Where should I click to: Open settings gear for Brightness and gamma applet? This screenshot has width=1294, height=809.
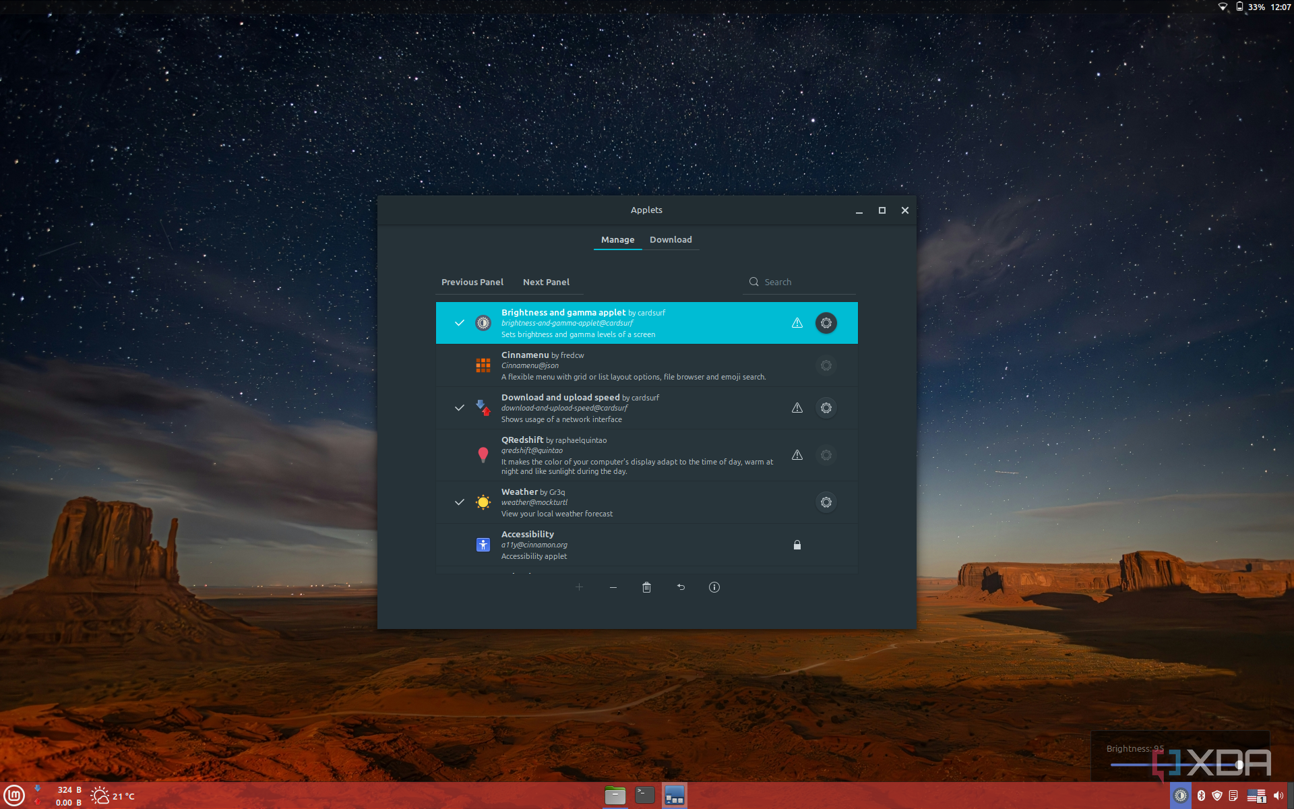pos(826,323)
